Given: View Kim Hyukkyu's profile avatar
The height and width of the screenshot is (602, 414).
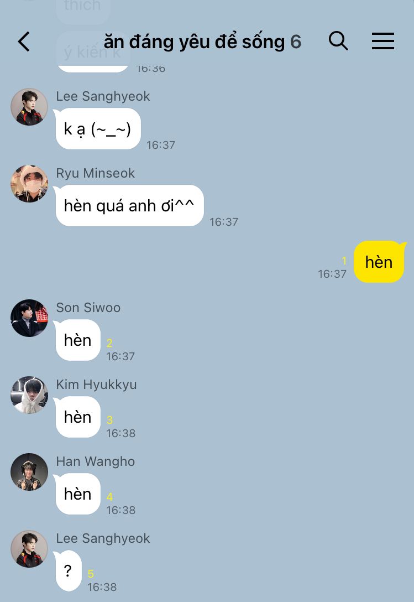Looking at the screenshot, I should point(29,395).
